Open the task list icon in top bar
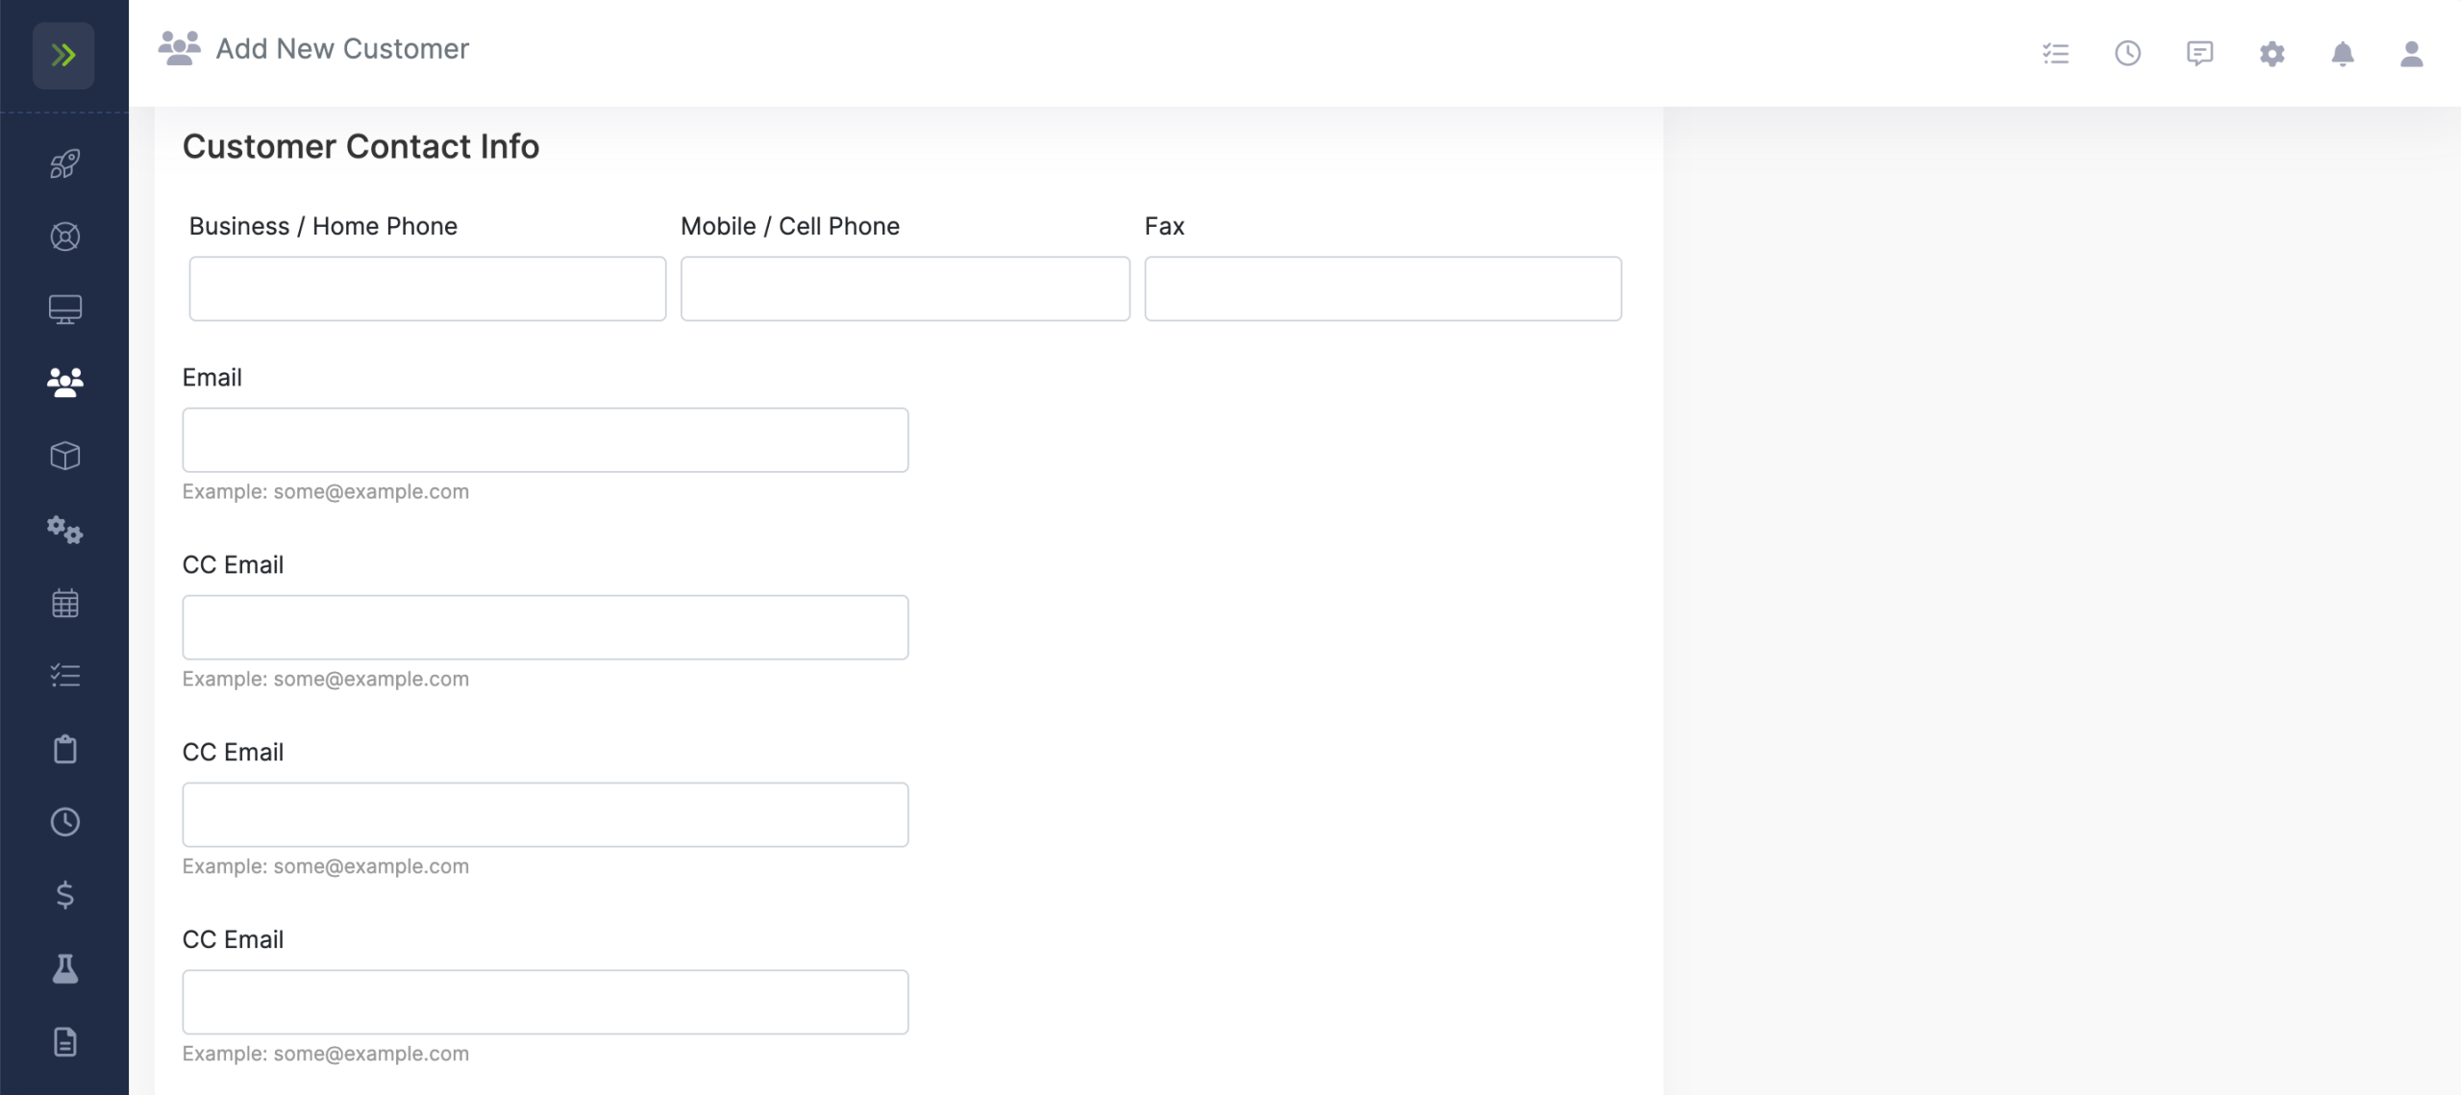The width and height of the screenshot is (2461, 1095). [2055, 53]
